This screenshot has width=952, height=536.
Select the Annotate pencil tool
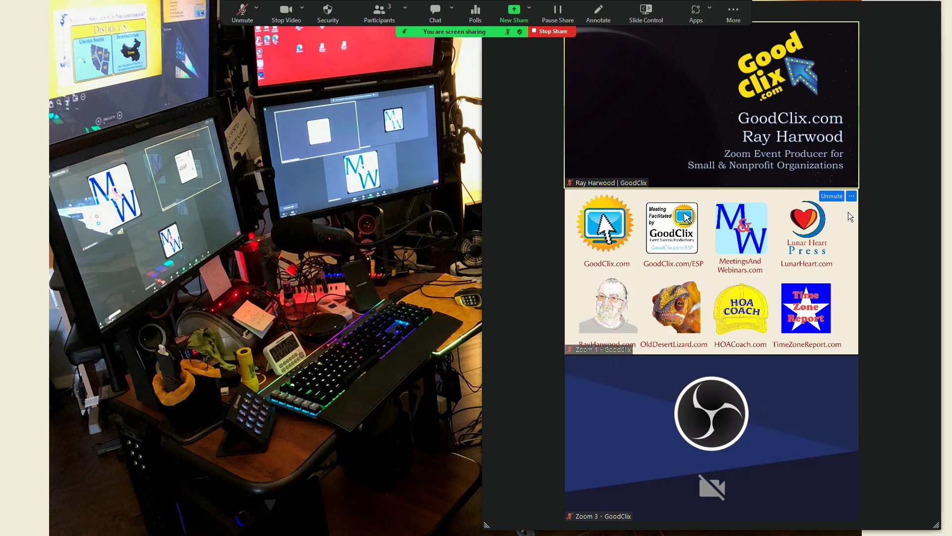tap(598, 13)
